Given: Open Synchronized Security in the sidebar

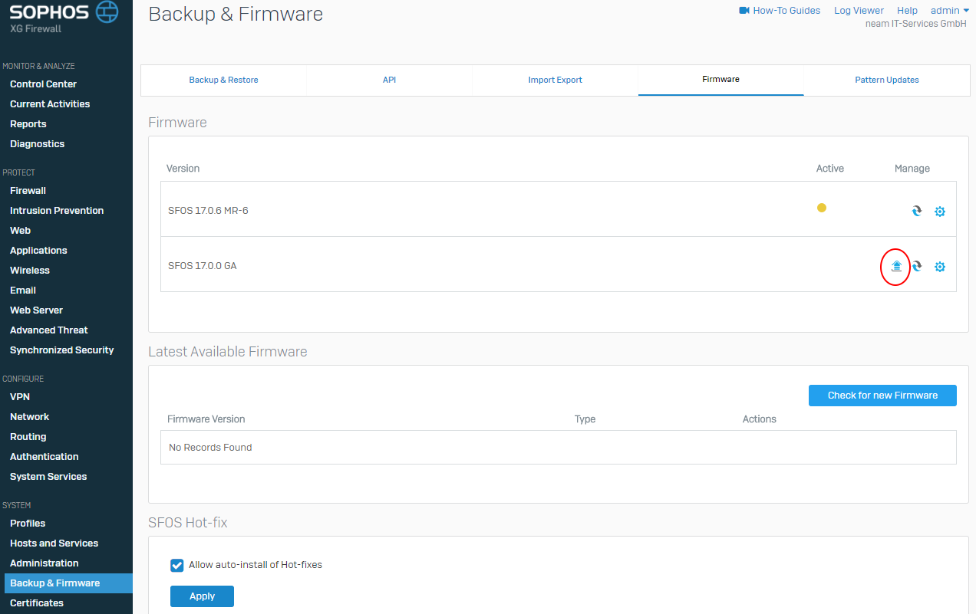Looking at the screenshot, I should coord(61,350).
